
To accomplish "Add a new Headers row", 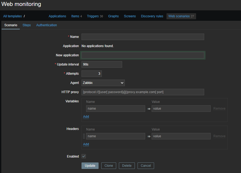I will tap(86, 144).
